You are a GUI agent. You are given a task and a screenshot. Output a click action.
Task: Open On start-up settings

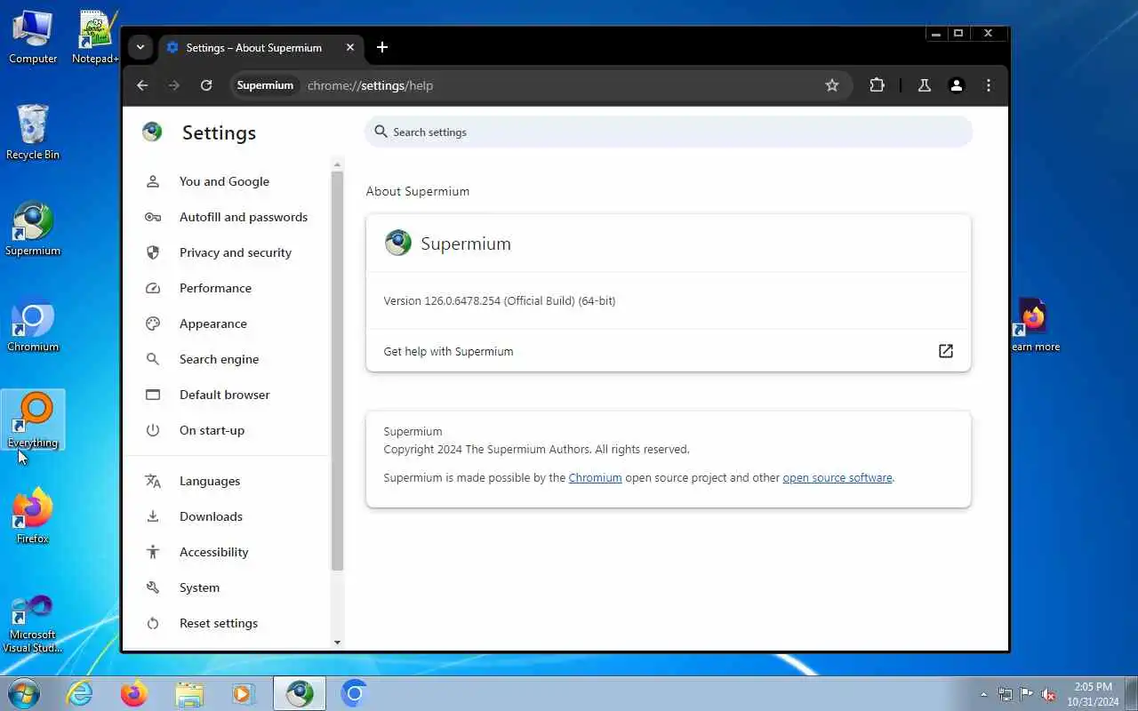(212, 430)
